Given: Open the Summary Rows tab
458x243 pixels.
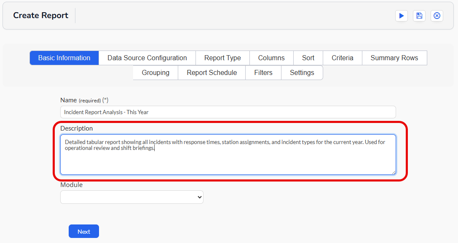Looking at the screenshot, I should (x=394, y=58).
